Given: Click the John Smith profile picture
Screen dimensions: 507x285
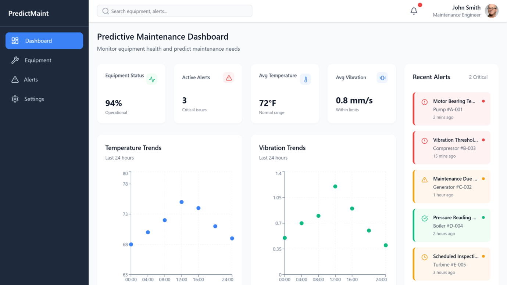Looking at the screenshot, I should (x=492, y=11).
